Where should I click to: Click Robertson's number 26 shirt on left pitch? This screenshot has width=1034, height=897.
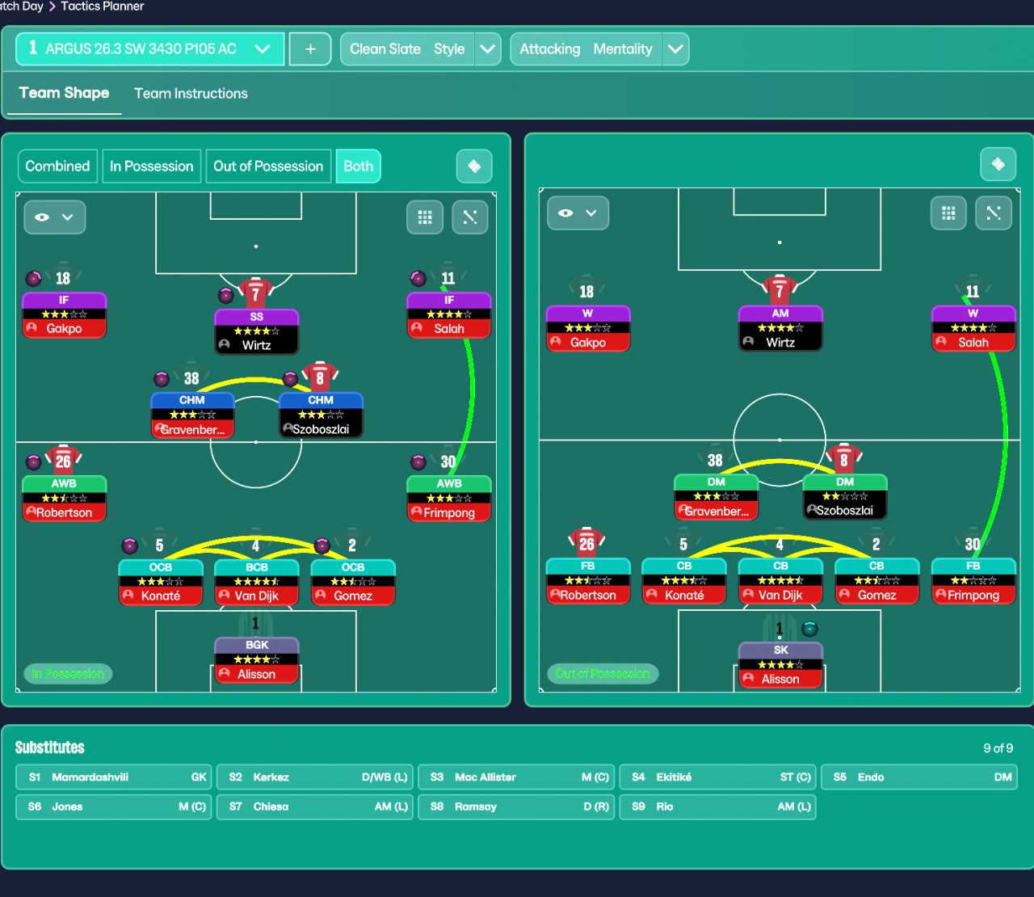tap(63, 461)
